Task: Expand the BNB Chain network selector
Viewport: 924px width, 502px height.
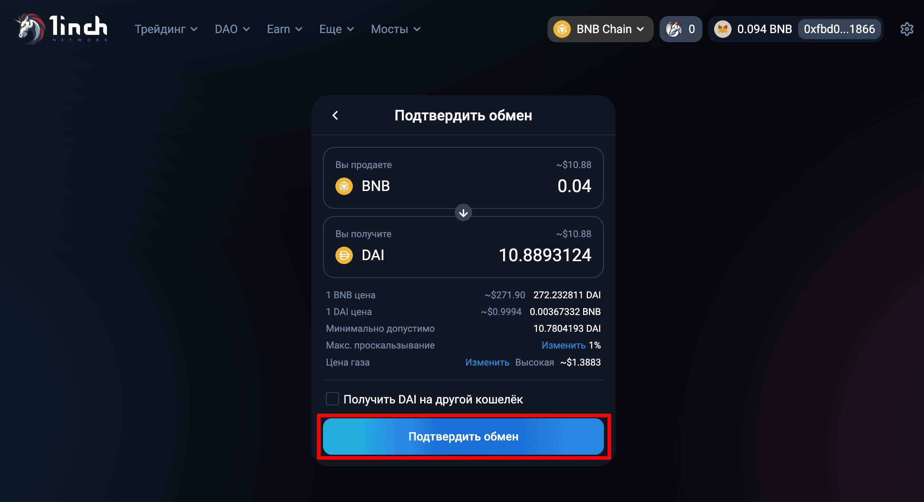Action: click(600, 29)
